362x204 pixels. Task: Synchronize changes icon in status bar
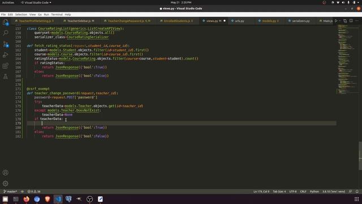(23, 192)
